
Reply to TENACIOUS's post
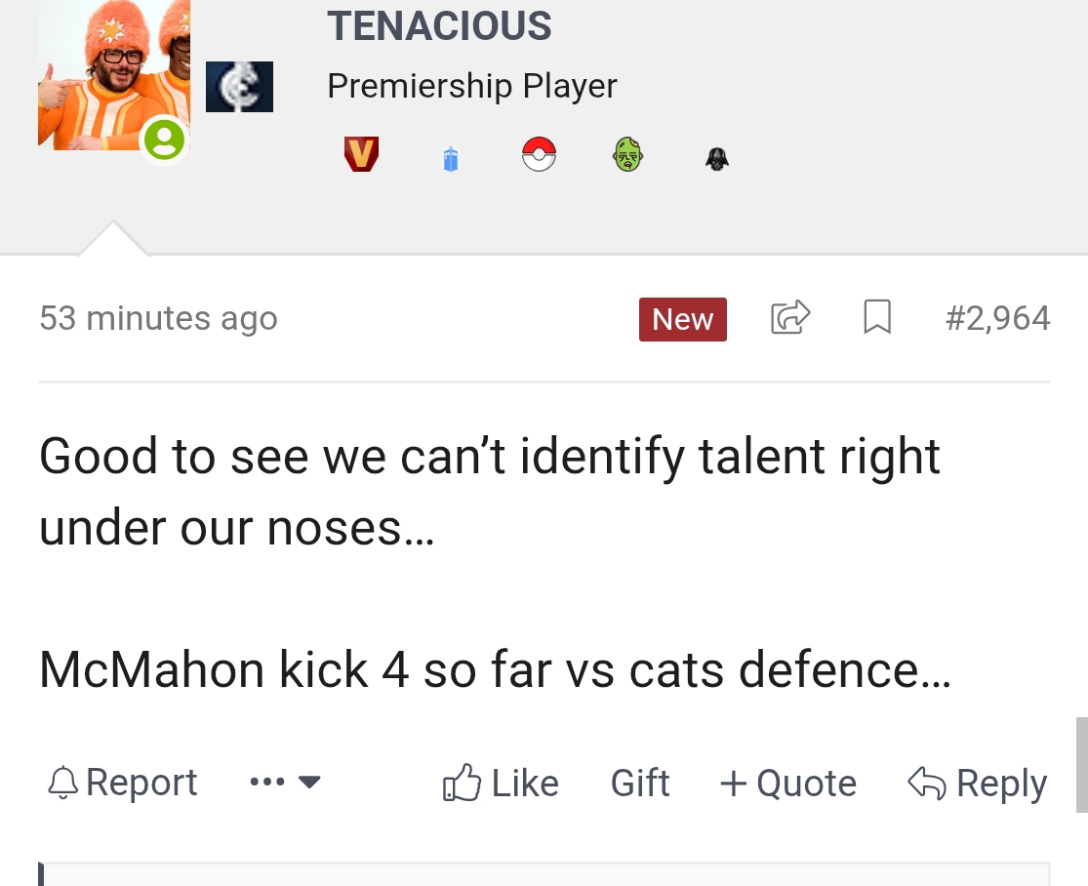pyautogui.click(x=977, y=784)
